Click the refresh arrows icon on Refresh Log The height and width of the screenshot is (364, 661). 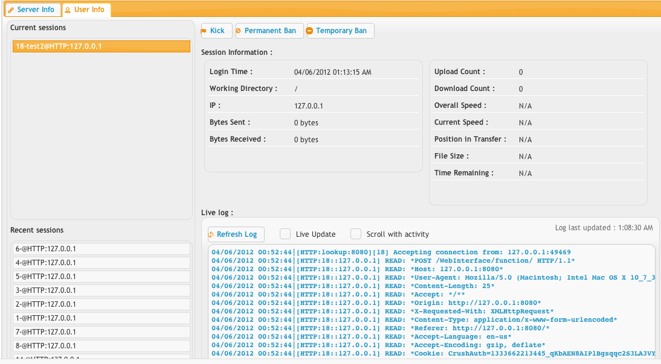(x=211, y=234)
